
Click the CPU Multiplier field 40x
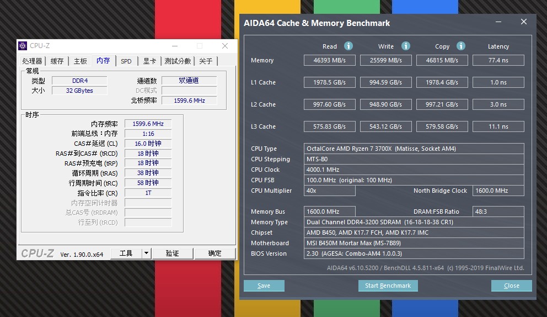click(x=330, y=191)
